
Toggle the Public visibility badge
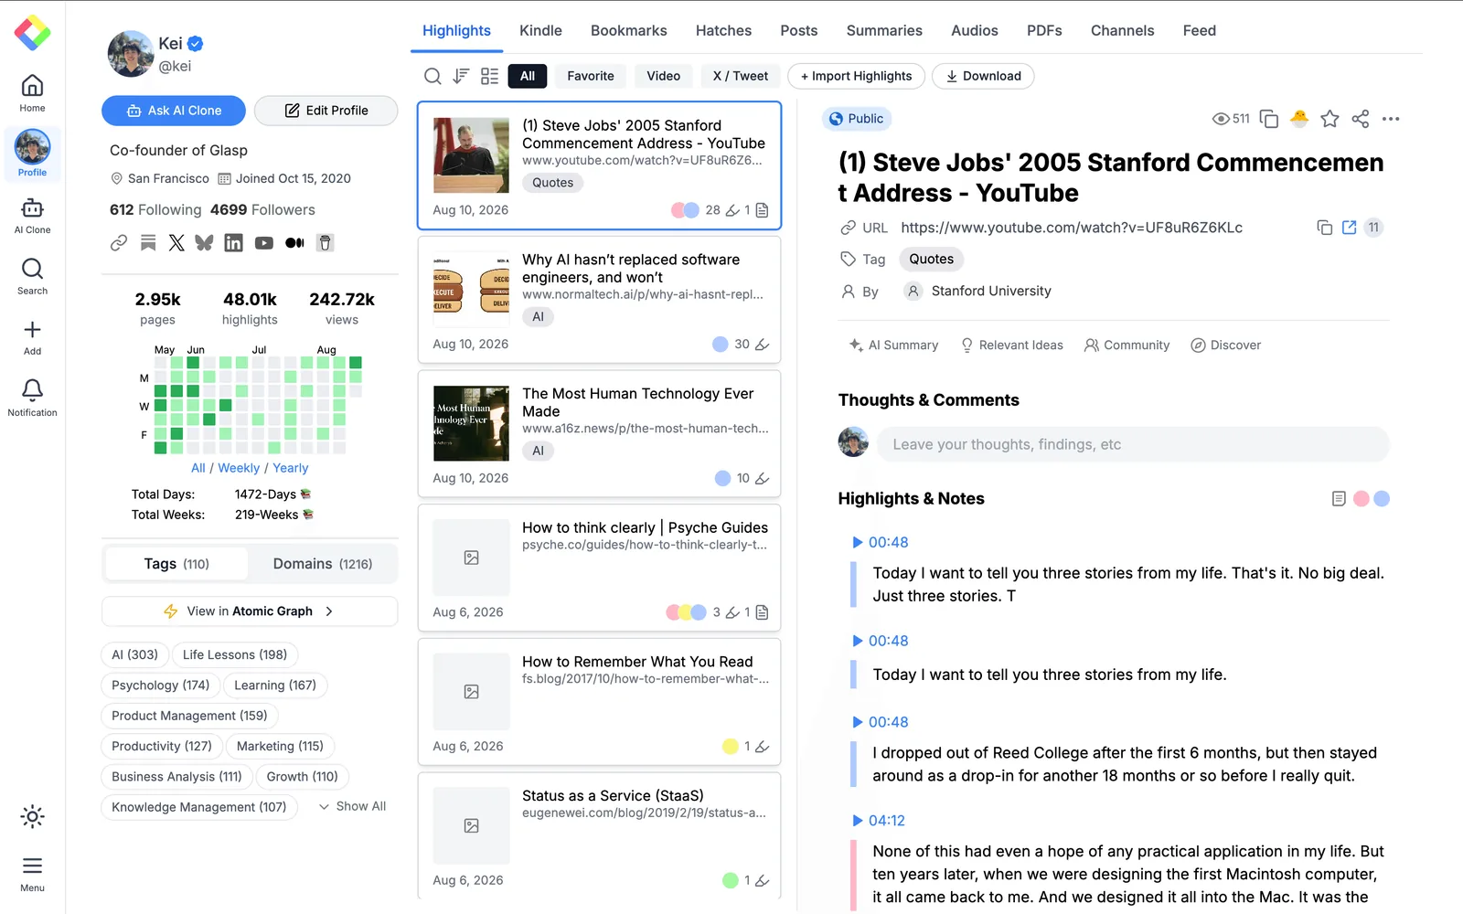point(857,119)
